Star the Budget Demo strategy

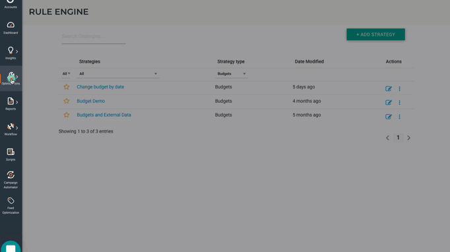pos(66,101)
